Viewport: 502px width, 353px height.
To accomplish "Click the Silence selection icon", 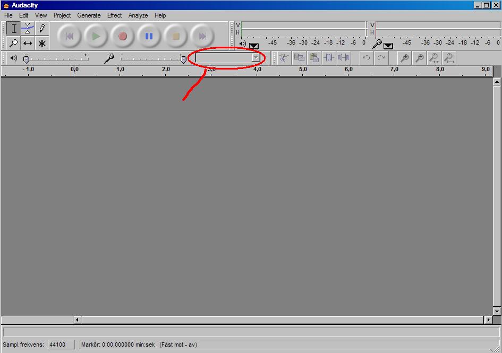I will pos(344,58).
